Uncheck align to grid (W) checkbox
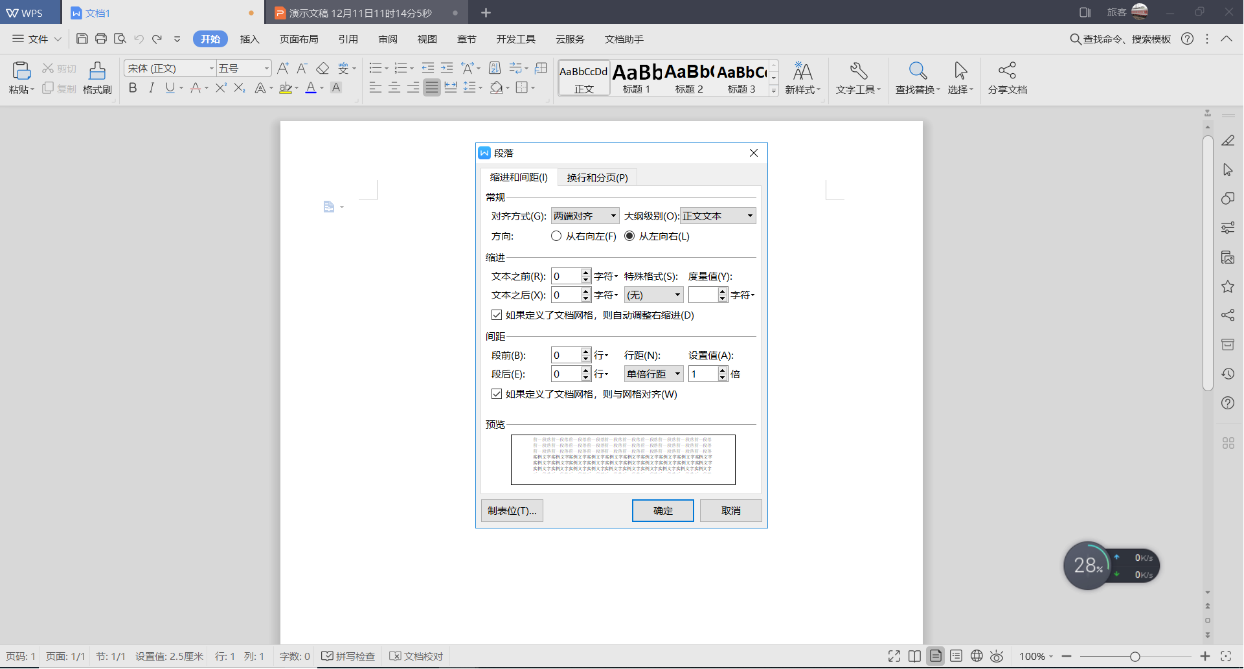 [497, 394]
